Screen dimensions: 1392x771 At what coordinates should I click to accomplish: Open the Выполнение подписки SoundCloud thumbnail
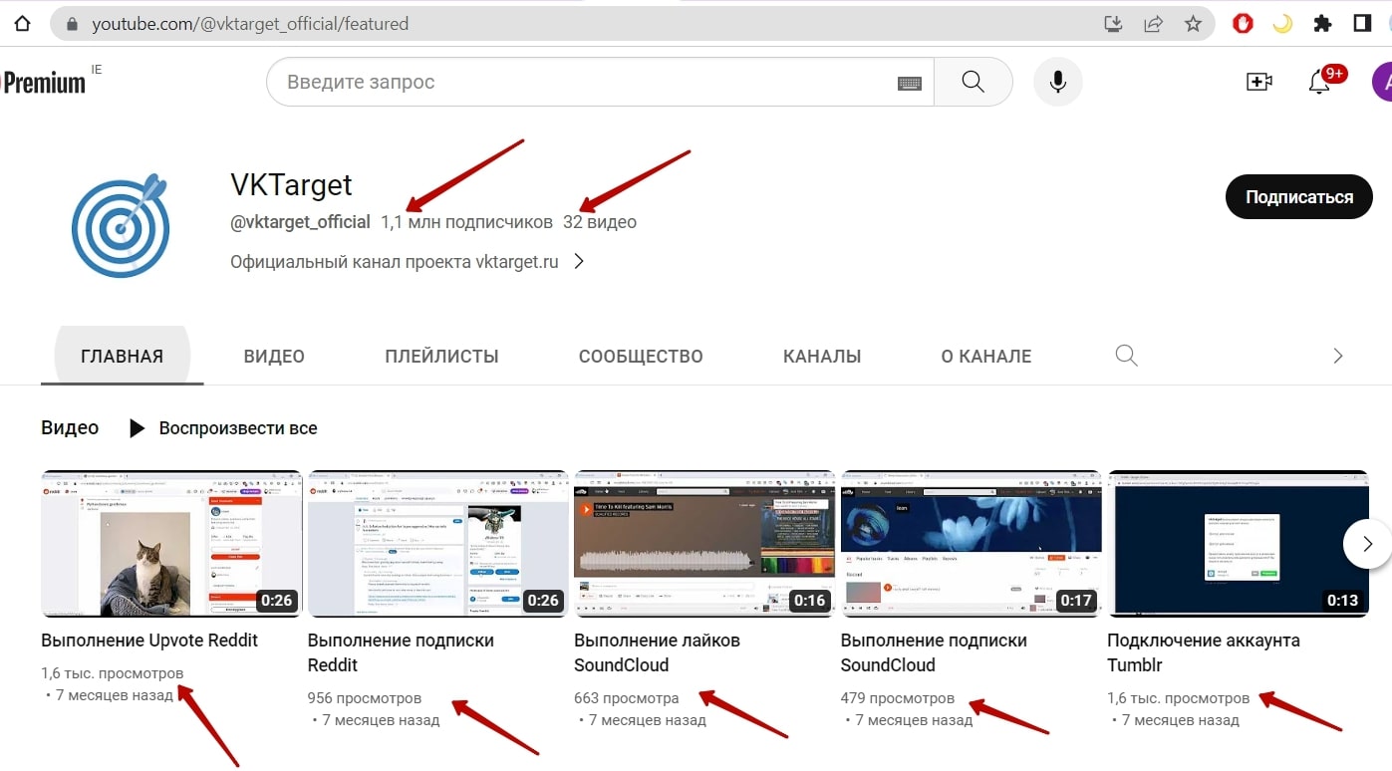972,544
